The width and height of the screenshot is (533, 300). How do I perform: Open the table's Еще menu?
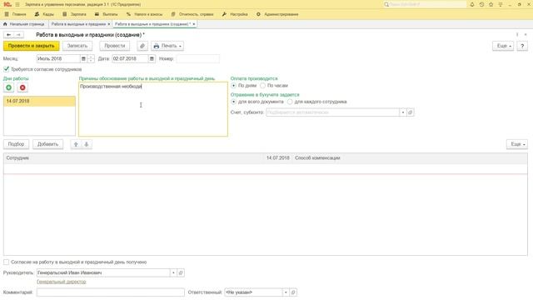(x=516, y=144)
